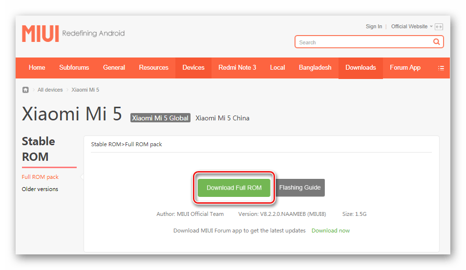Open the Flashing Guide button
This screenshot has height=270, width=466.
(x=300, y=188)
